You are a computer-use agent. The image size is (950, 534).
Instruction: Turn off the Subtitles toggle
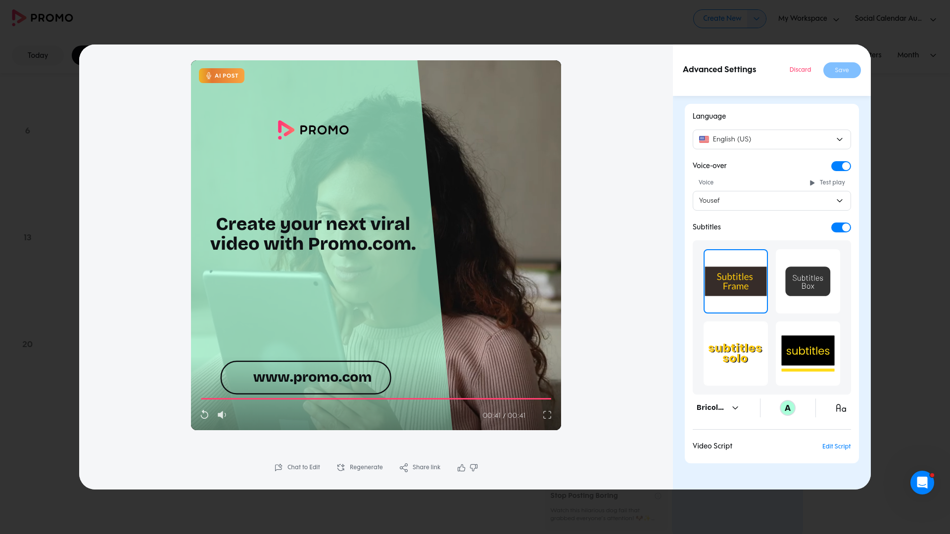tap(841, 227)
